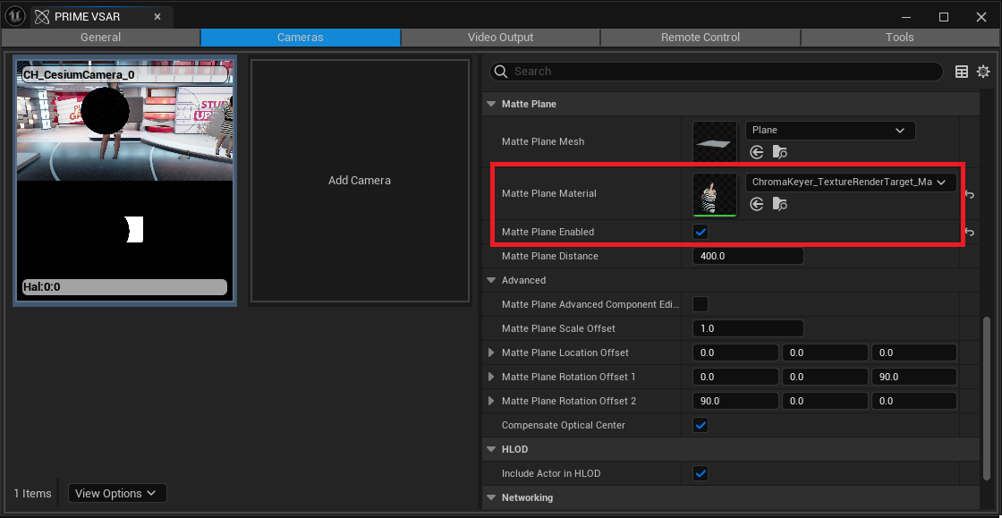Disable Compensate Optical Center
This screenshot has width=1002, height=518.
coord(701,425)
